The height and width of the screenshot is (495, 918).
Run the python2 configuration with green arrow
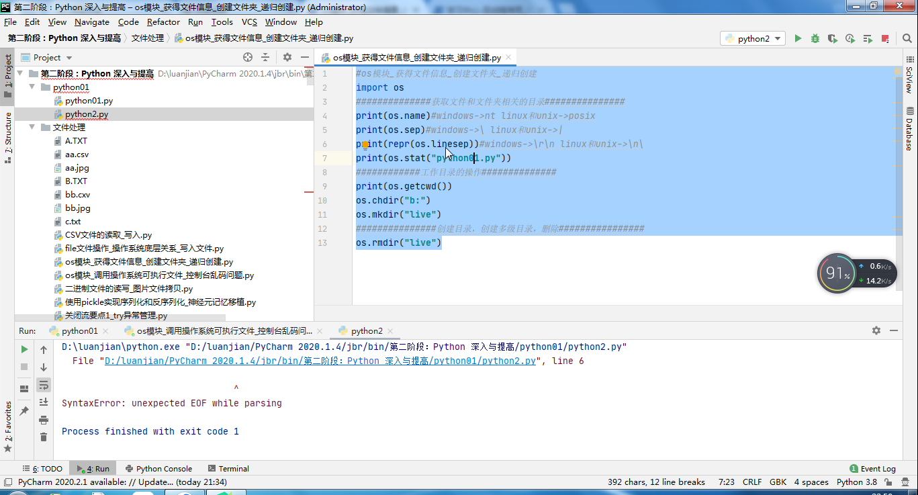click(798, 39)
